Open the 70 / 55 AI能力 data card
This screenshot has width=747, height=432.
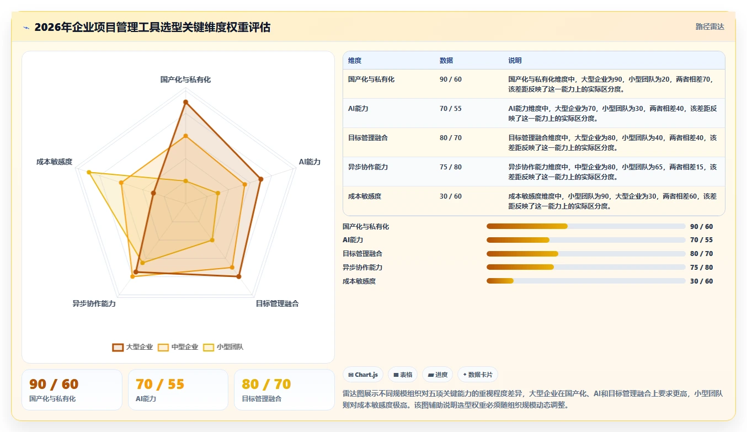[178, 390]
